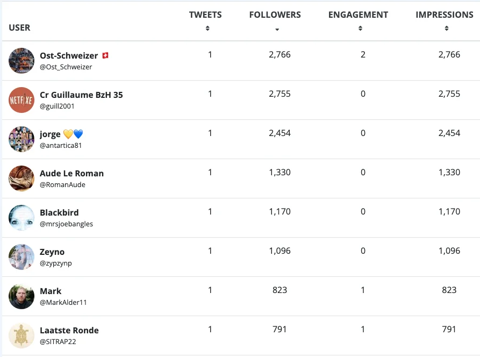Click Cr Guillaume BzH 35's avatar

tap(22, 100)
